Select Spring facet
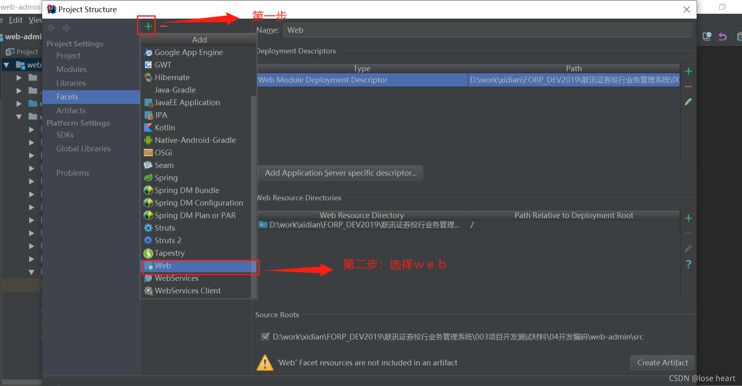This screenshot has width=742, height=386. (x=196, y=178)
